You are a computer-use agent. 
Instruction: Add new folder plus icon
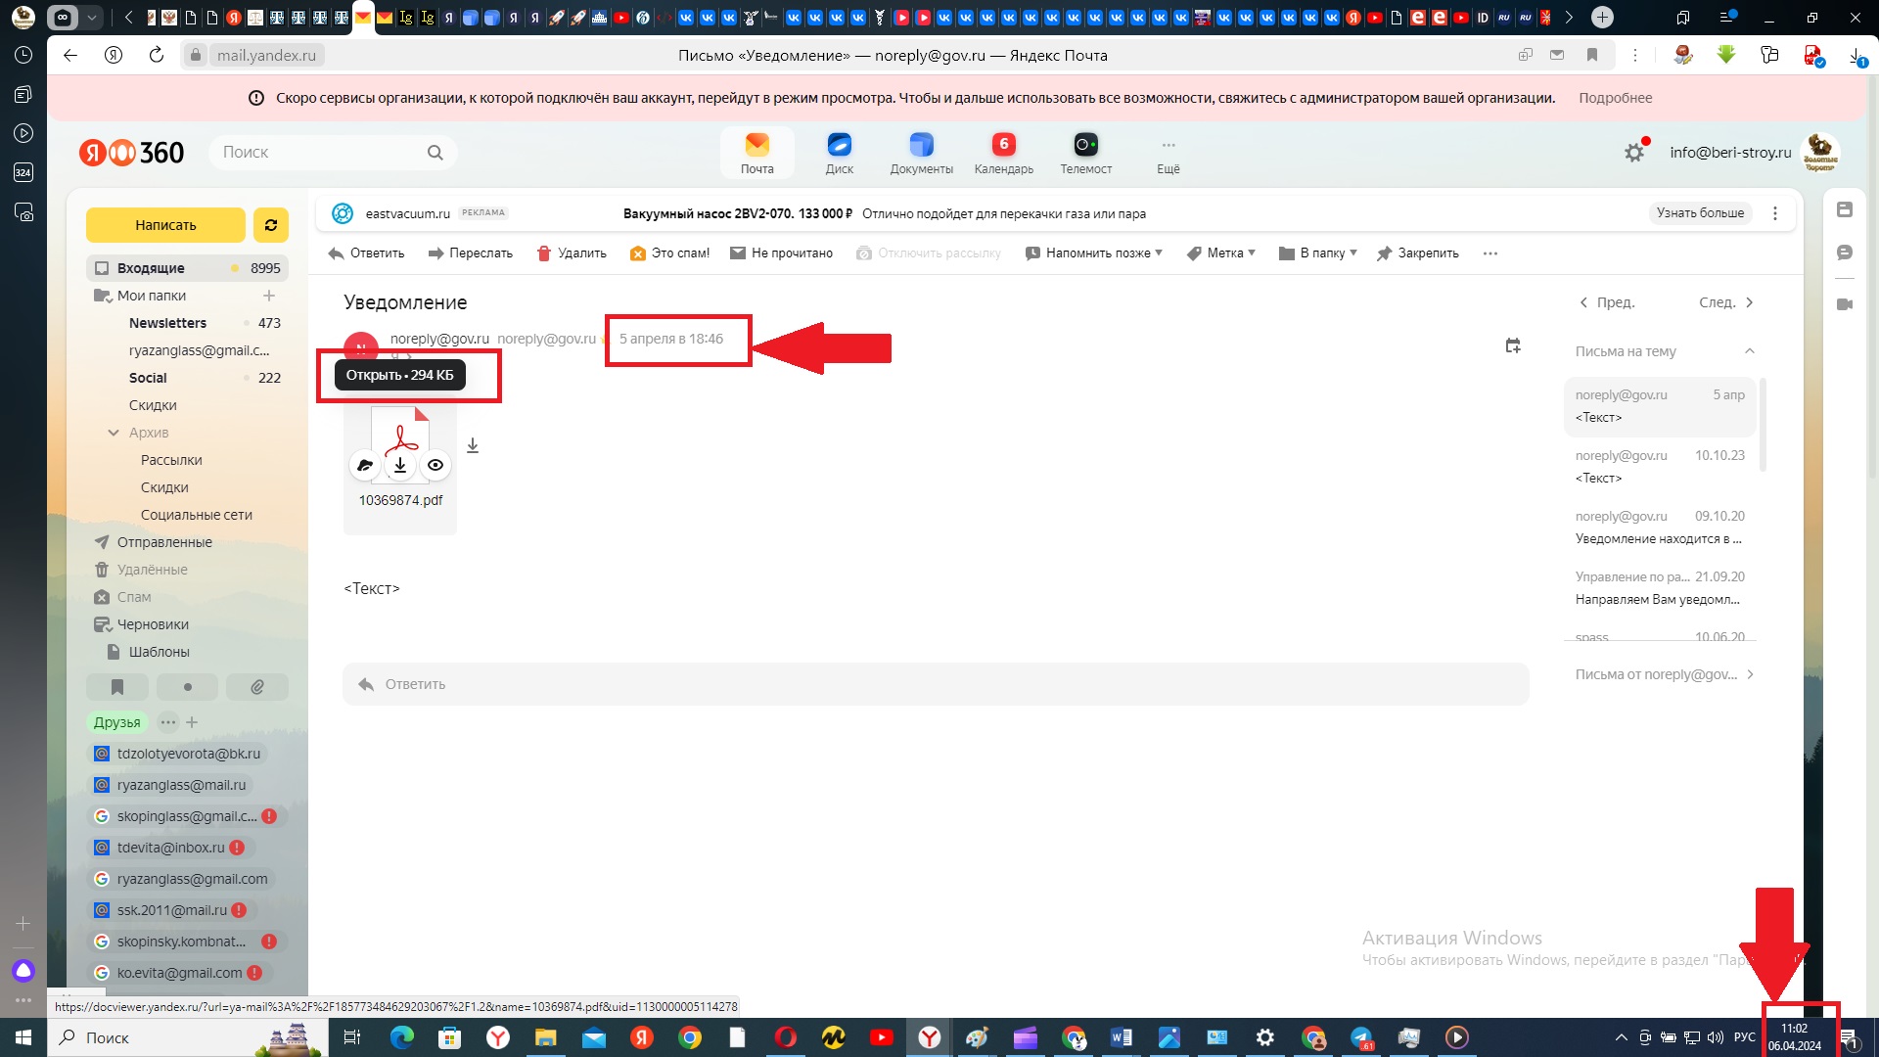(269, 296)
